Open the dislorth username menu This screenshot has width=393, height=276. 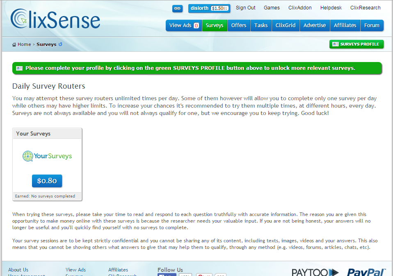point(199,9)
